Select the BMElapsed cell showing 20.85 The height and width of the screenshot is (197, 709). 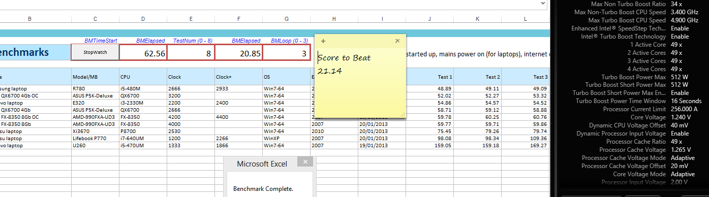[x=238, y=53]
